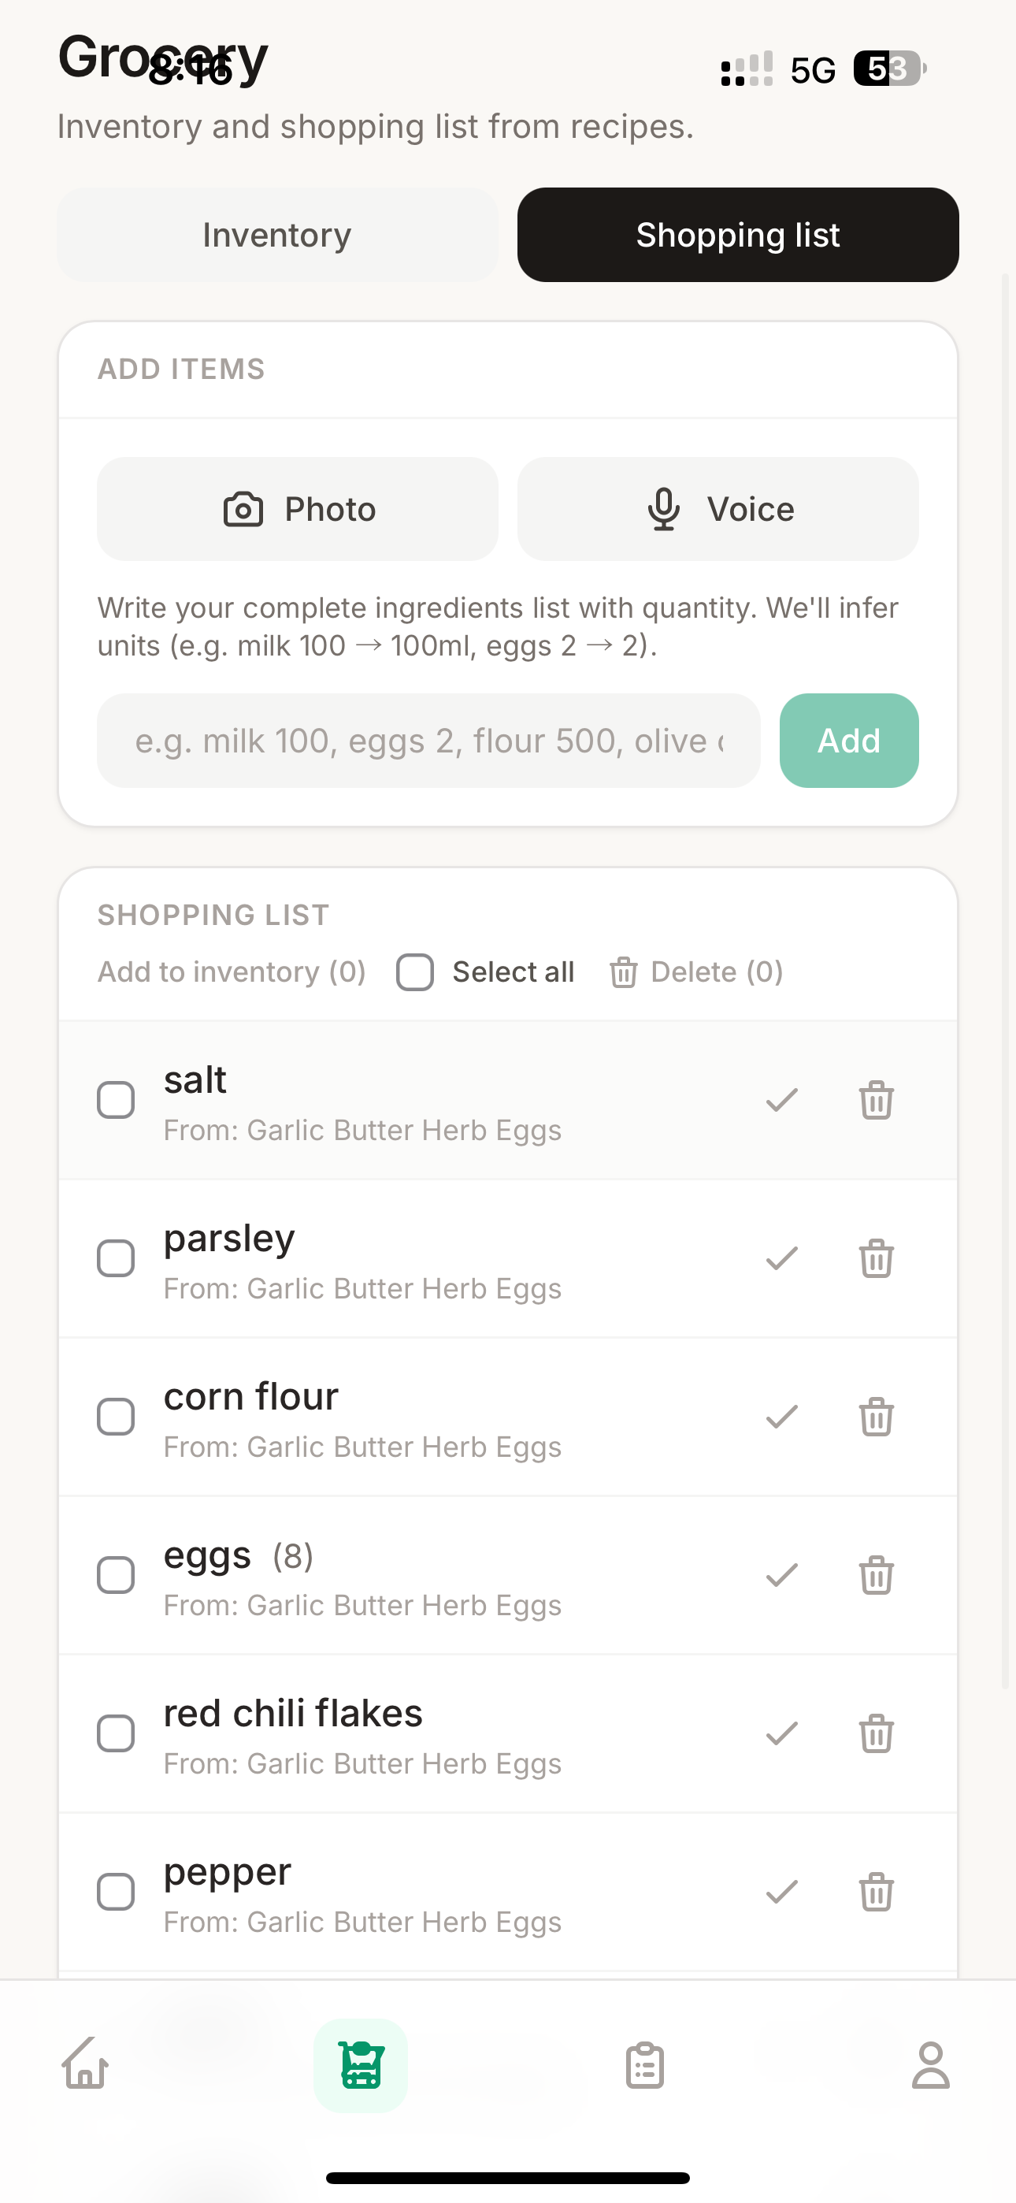Open the grocery cart tab icon
This screenshot has width=1016, height=2203.
(360, 2065)
